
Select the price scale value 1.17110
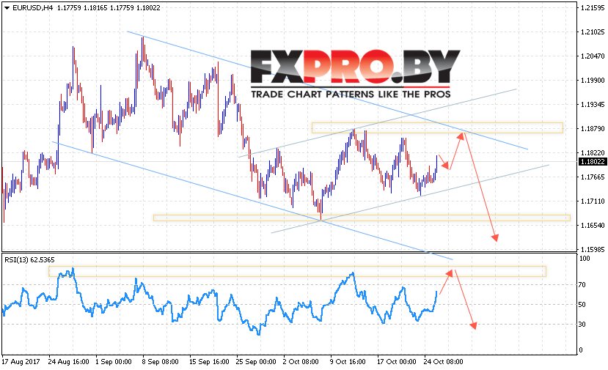(593, 201)
